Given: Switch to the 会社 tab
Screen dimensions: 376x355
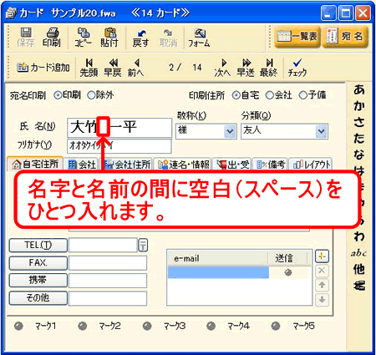Looking at the screenshot, I should (82, 165).
